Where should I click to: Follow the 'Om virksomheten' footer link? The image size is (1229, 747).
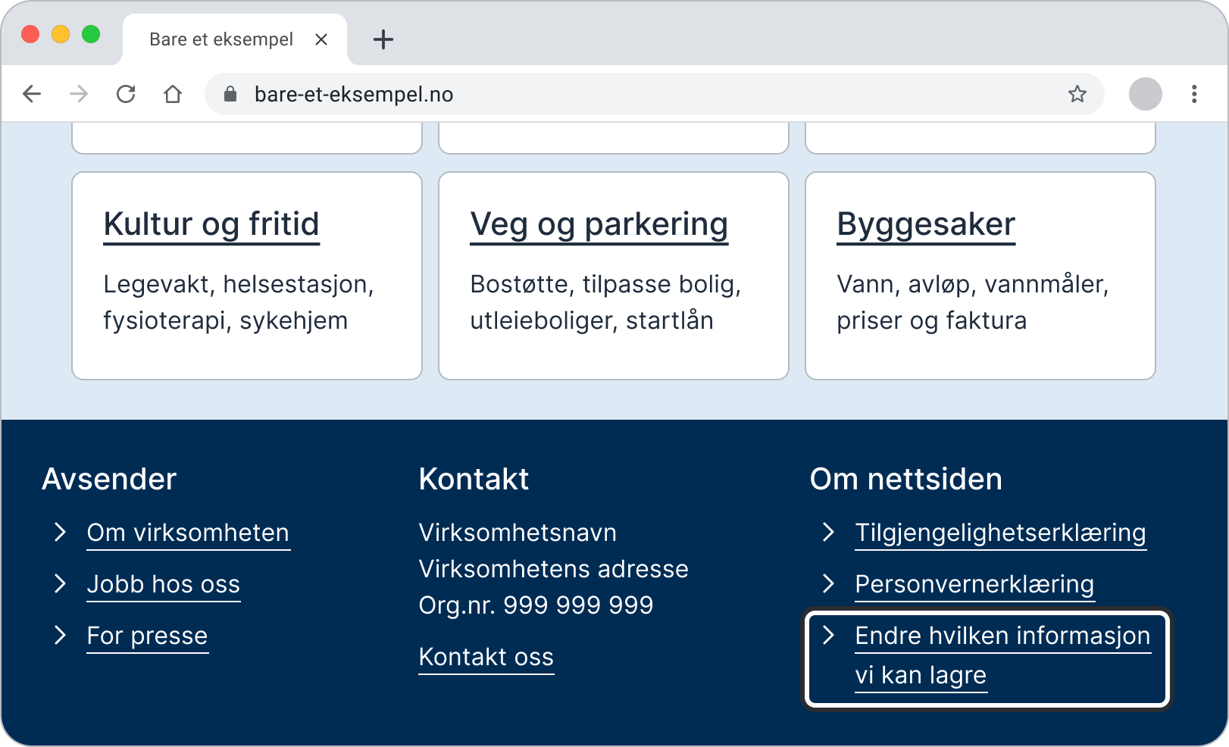[188, 533]
